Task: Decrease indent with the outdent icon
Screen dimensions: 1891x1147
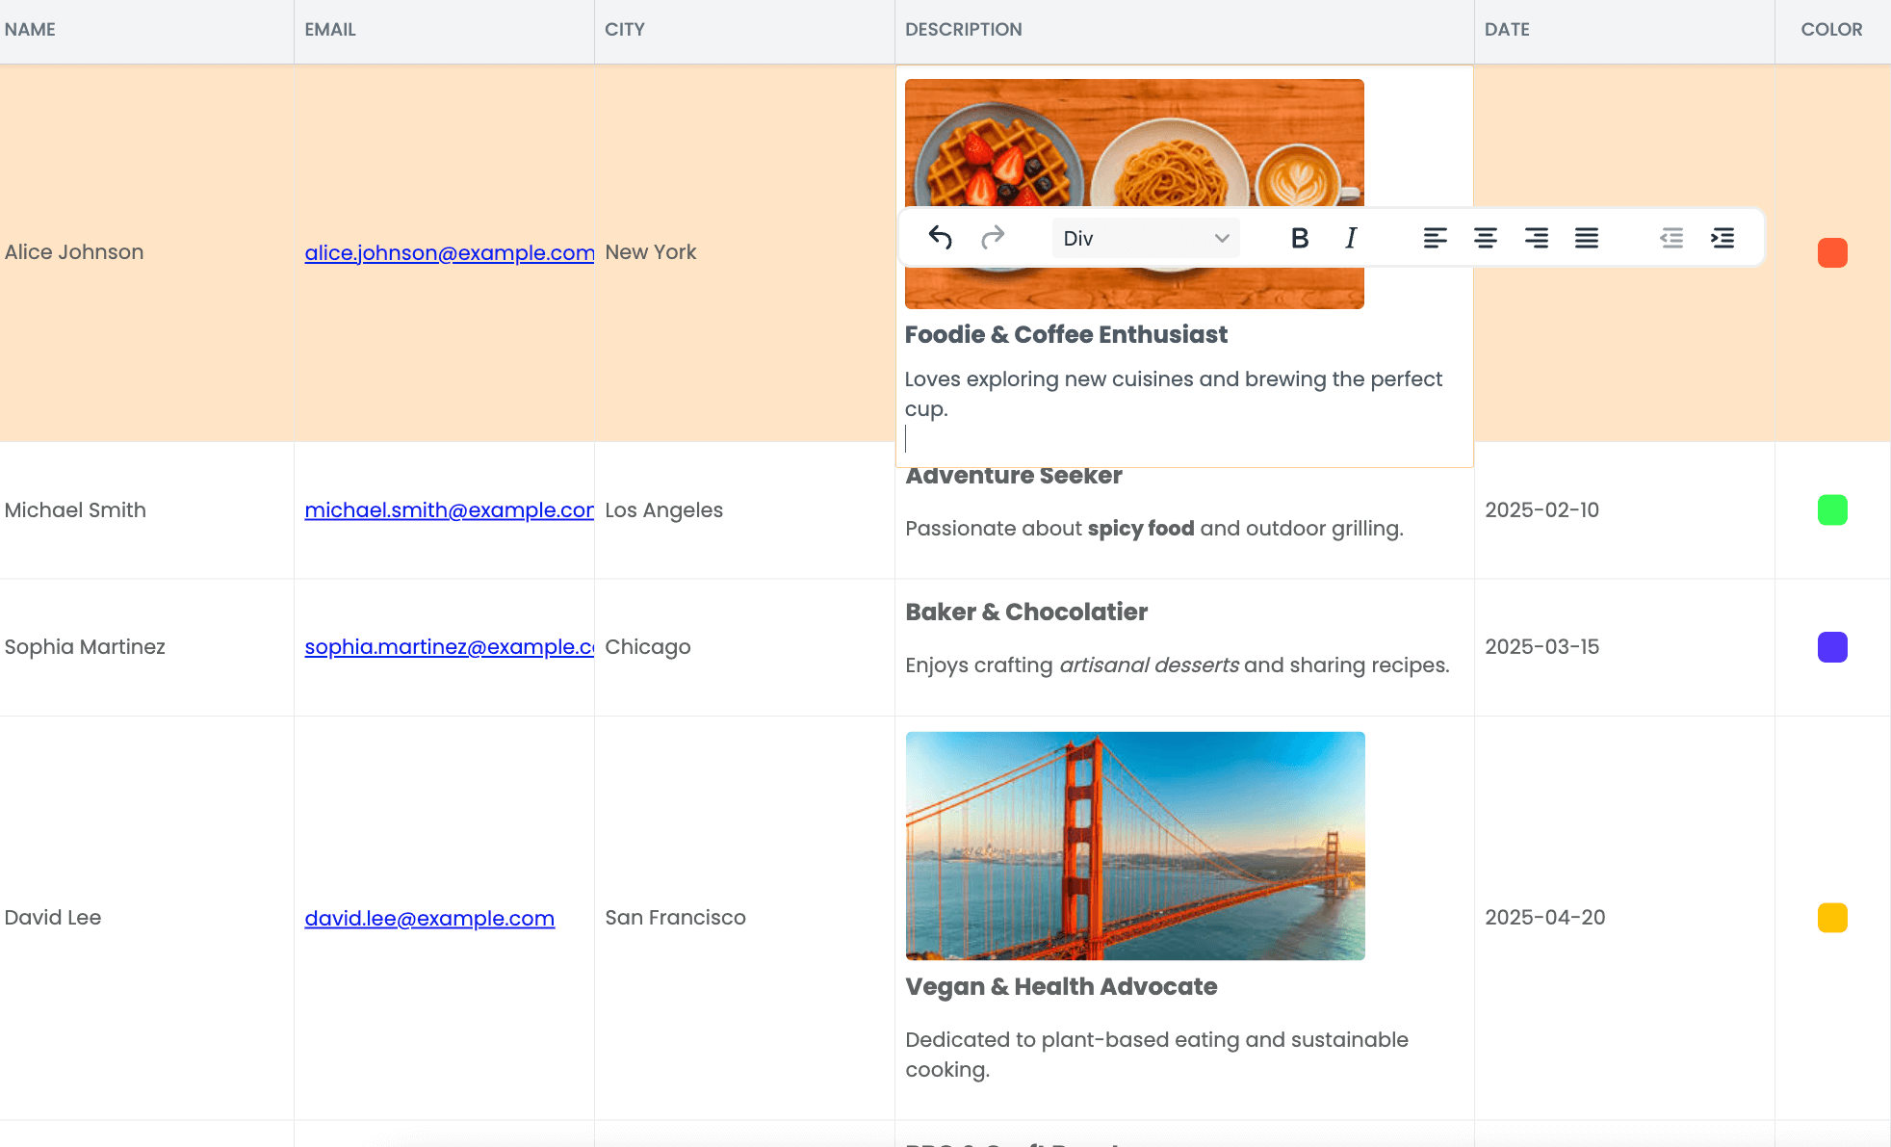Action: pos(1671,238)
